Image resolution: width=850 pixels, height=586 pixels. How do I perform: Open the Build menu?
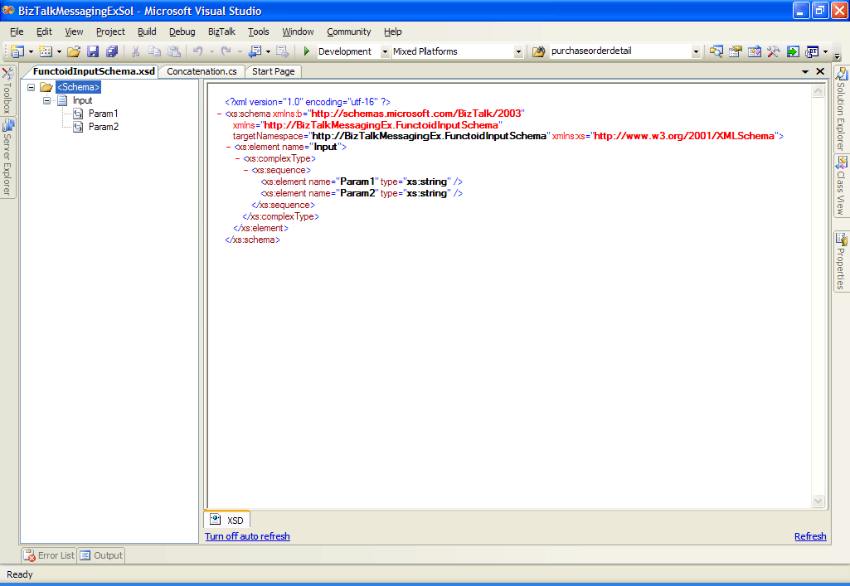pos(147,31)
